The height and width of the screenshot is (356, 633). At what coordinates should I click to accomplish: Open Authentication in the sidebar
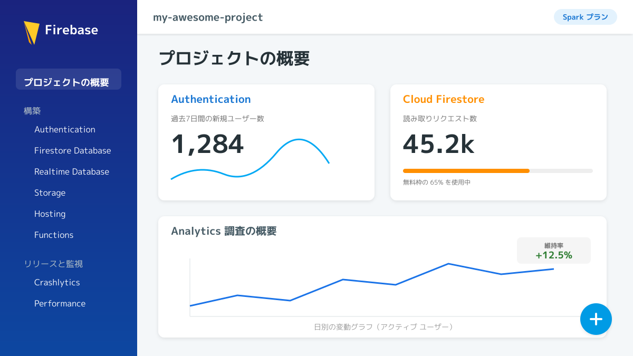65,129
